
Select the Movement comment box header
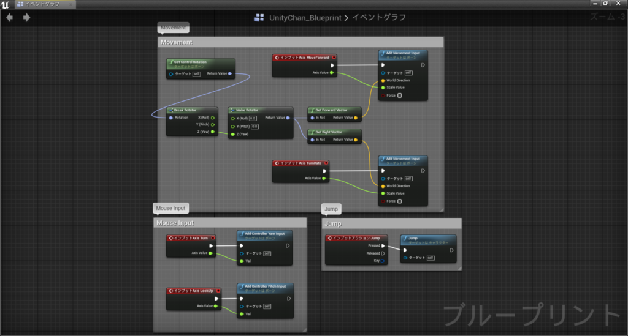(x=301, y=42)
